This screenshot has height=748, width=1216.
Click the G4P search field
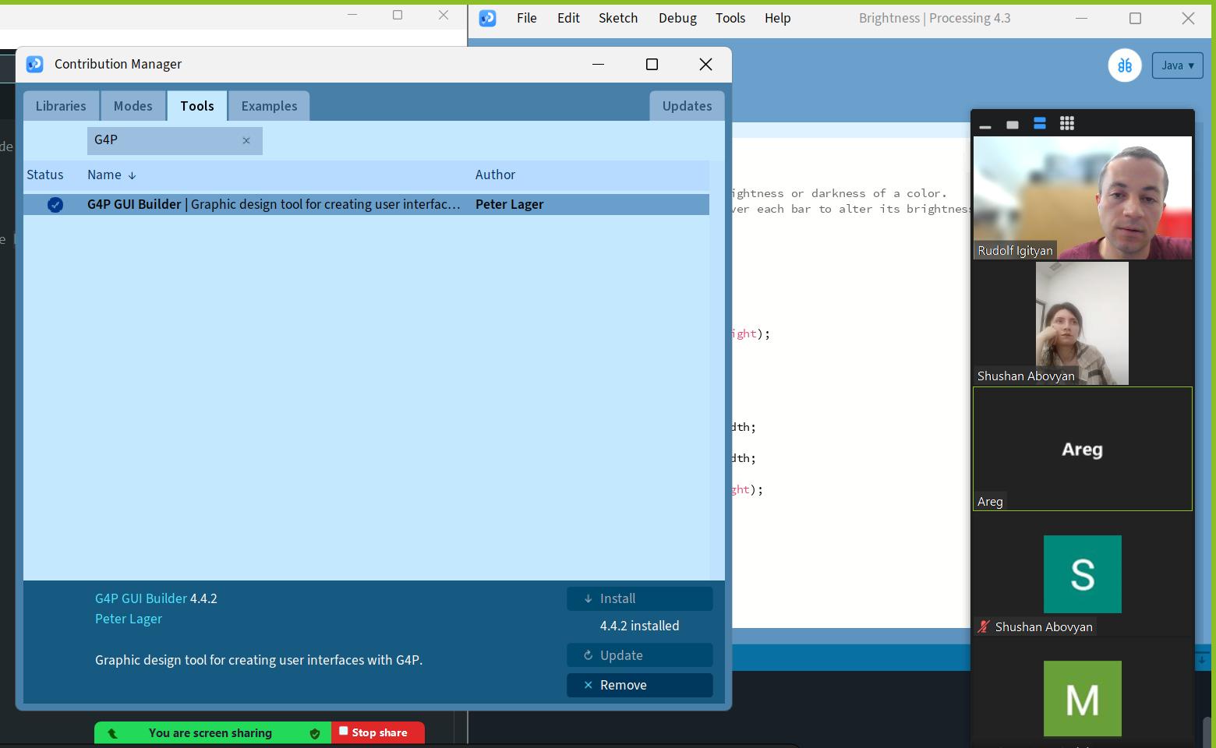[x=175, y=140]
